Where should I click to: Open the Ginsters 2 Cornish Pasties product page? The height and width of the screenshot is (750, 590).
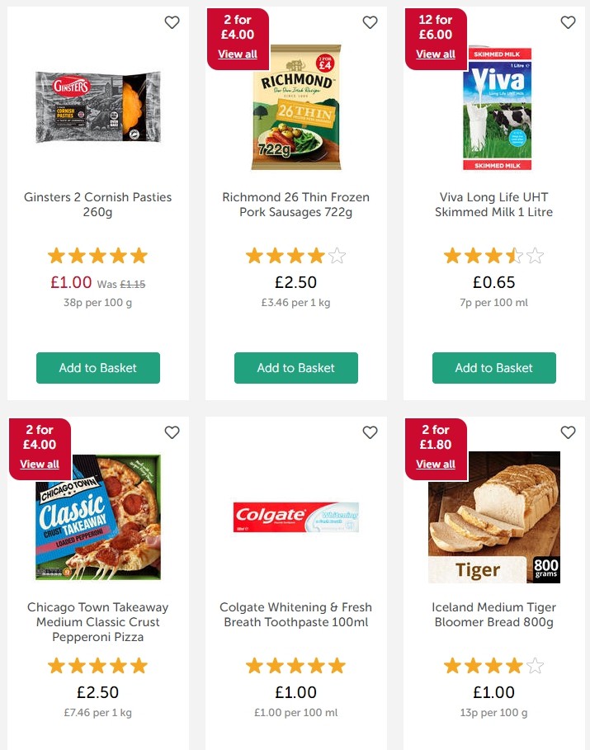point(97,204)
